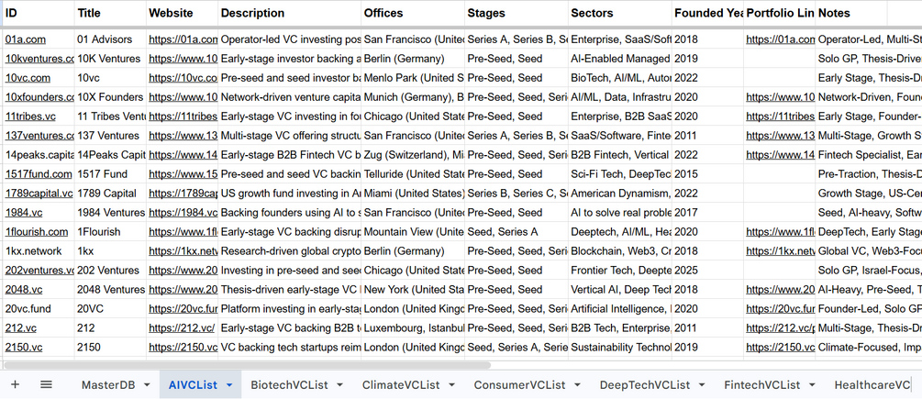Open the all sheets list icon
The height and width of the screenshot is (399, 922).
pyautogui.click(x=47, y=385)
